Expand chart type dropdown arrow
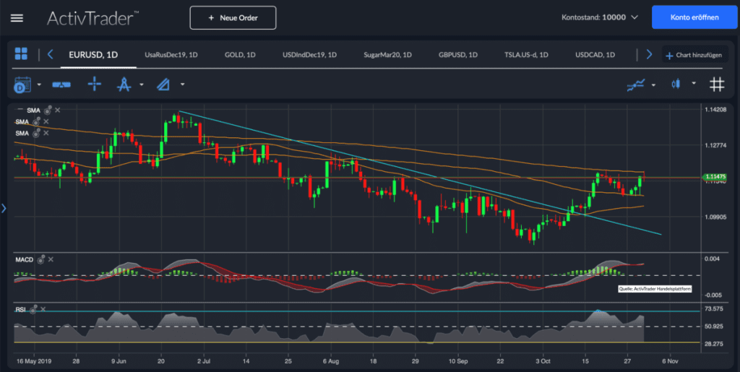 [x=694, y=84]
